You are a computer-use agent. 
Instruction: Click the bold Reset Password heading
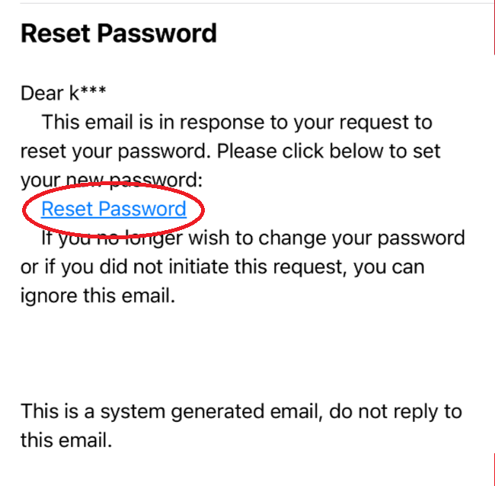[x=119, y=34]
